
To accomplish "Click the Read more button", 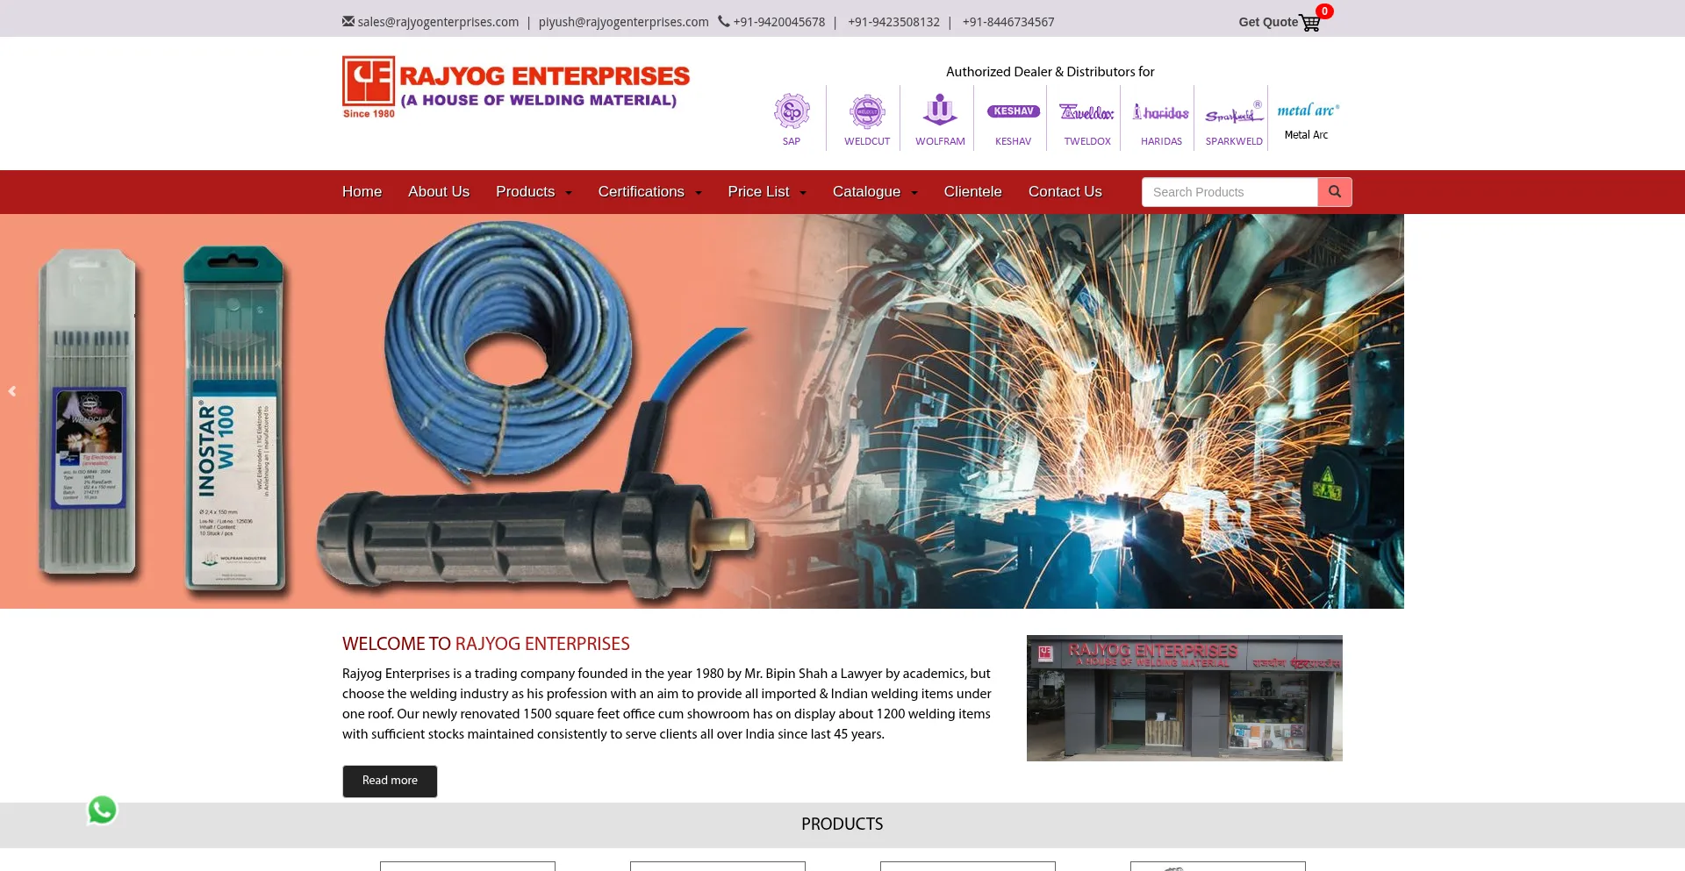I will click(x=390, y=781).
